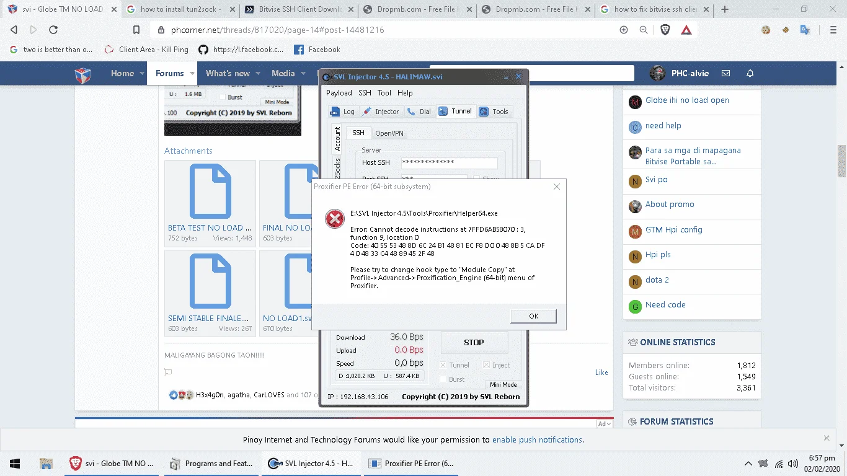This screenshot has width=847, height=476.
Task: Open a new browser tab
Action: (725, 9)
